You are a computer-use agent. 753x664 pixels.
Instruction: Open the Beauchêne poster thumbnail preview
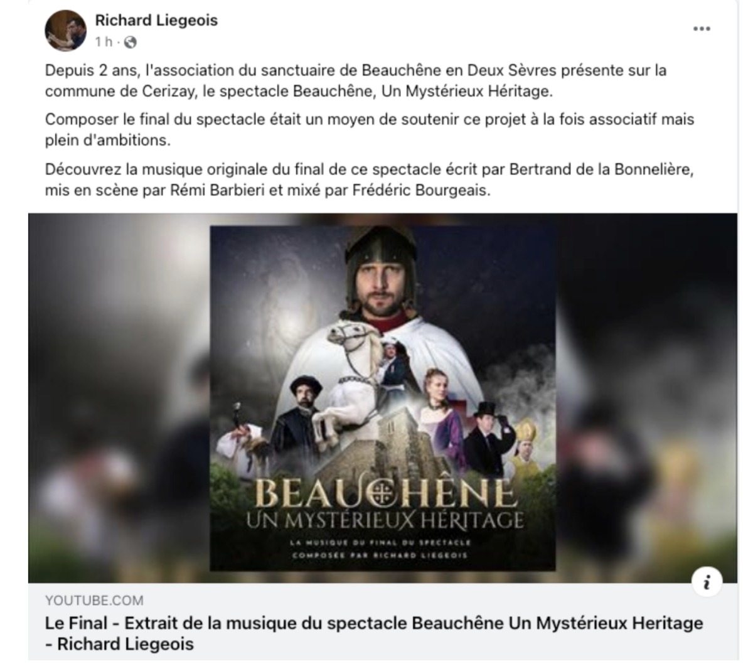tap(383, 398)
